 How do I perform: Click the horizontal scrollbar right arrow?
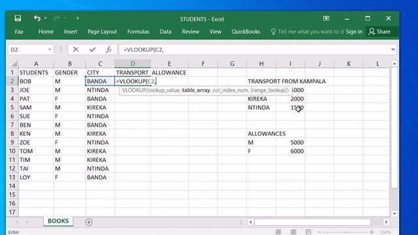click(386, 222)
